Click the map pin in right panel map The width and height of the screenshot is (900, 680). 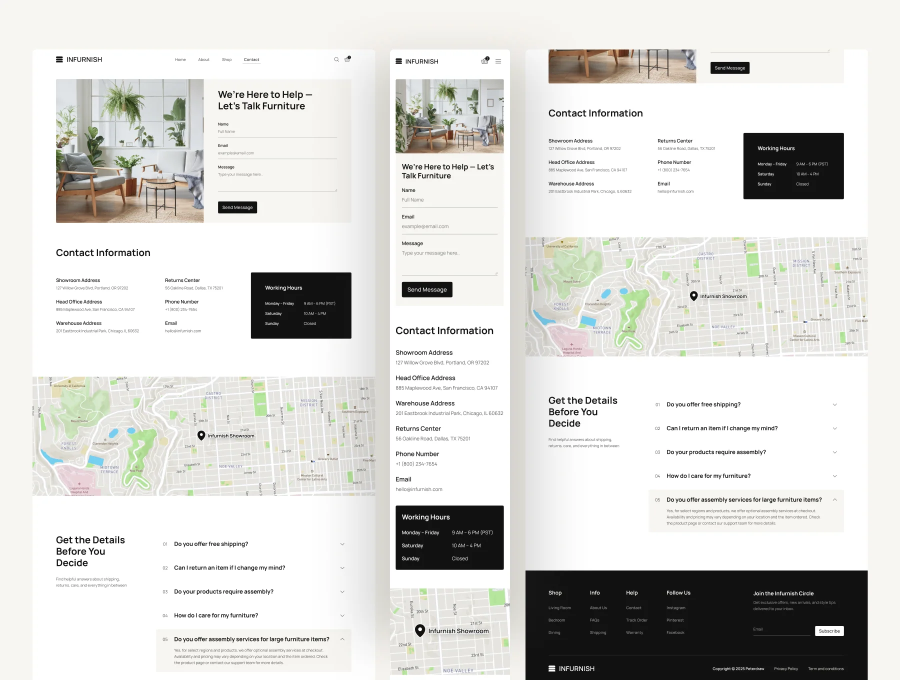point(694,296)
